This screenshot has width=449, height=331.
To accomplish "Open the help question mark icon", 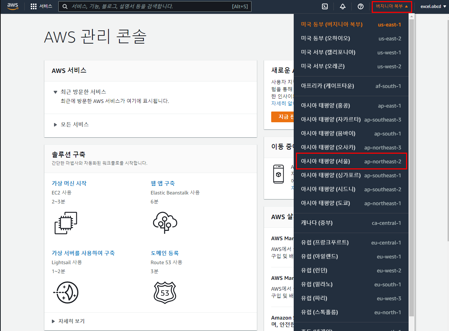I will tap(361, 6).
